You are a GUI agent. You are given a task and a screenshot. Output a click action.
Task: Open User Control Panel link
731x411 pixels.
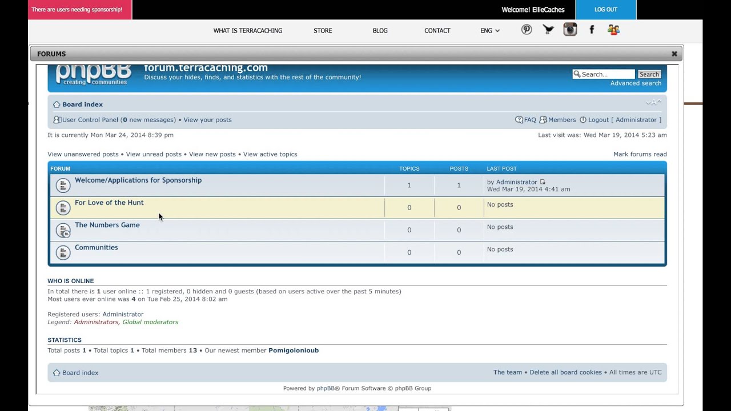coord(90,120)
